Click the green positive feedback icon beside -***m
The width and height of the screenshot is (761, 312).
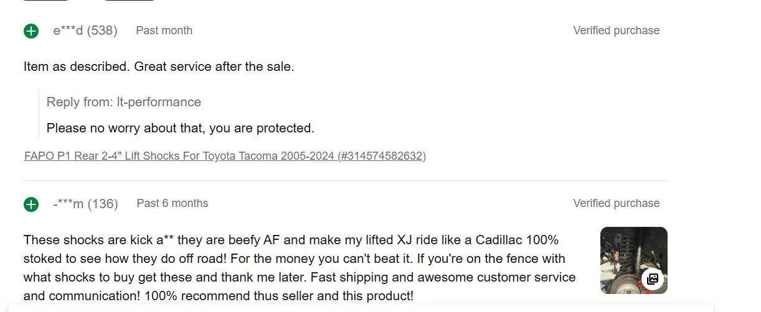(x=31, y=204)
